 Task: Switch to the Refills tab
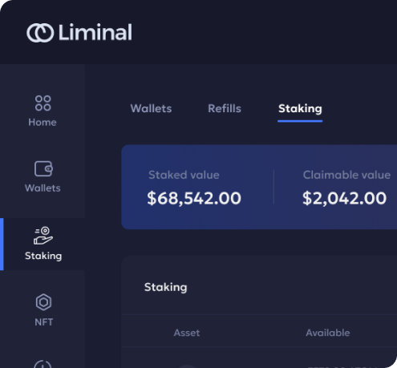pos(225,108)
